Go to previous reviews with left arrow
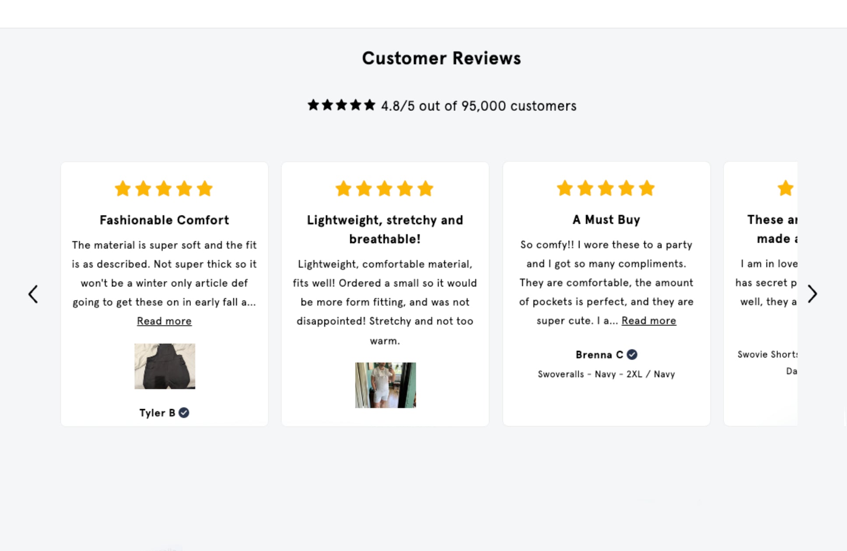The height and width of the screenshot is (551, 847). [33, 294]
